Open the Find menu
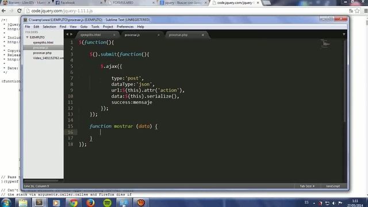The height and width of the screenshot is (207, 368). pos(63,27)
